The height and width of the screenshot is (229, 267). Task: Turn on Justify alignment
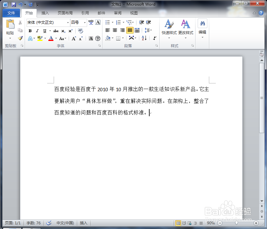pos(130,30)
